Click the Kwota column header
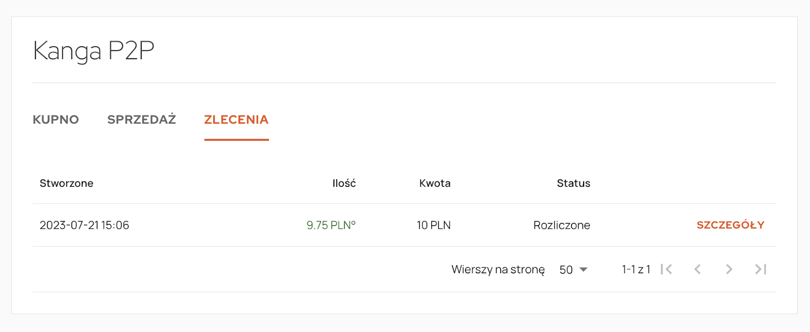 point(434,183)
